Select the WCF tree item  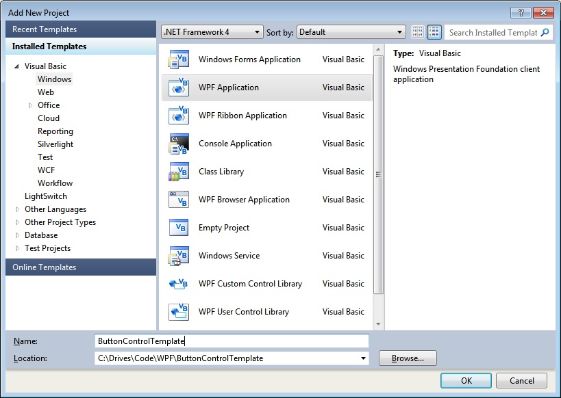47,170
